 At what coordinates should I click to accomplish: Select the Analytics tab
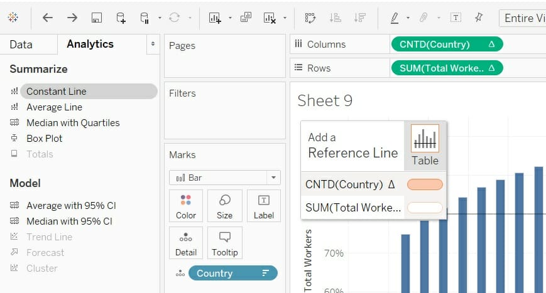pyautogui.click(x=90, y=44)
